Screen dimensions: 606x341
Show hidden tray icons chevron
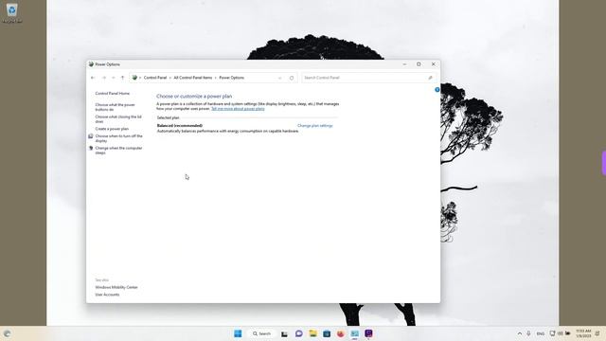[520, 333]
